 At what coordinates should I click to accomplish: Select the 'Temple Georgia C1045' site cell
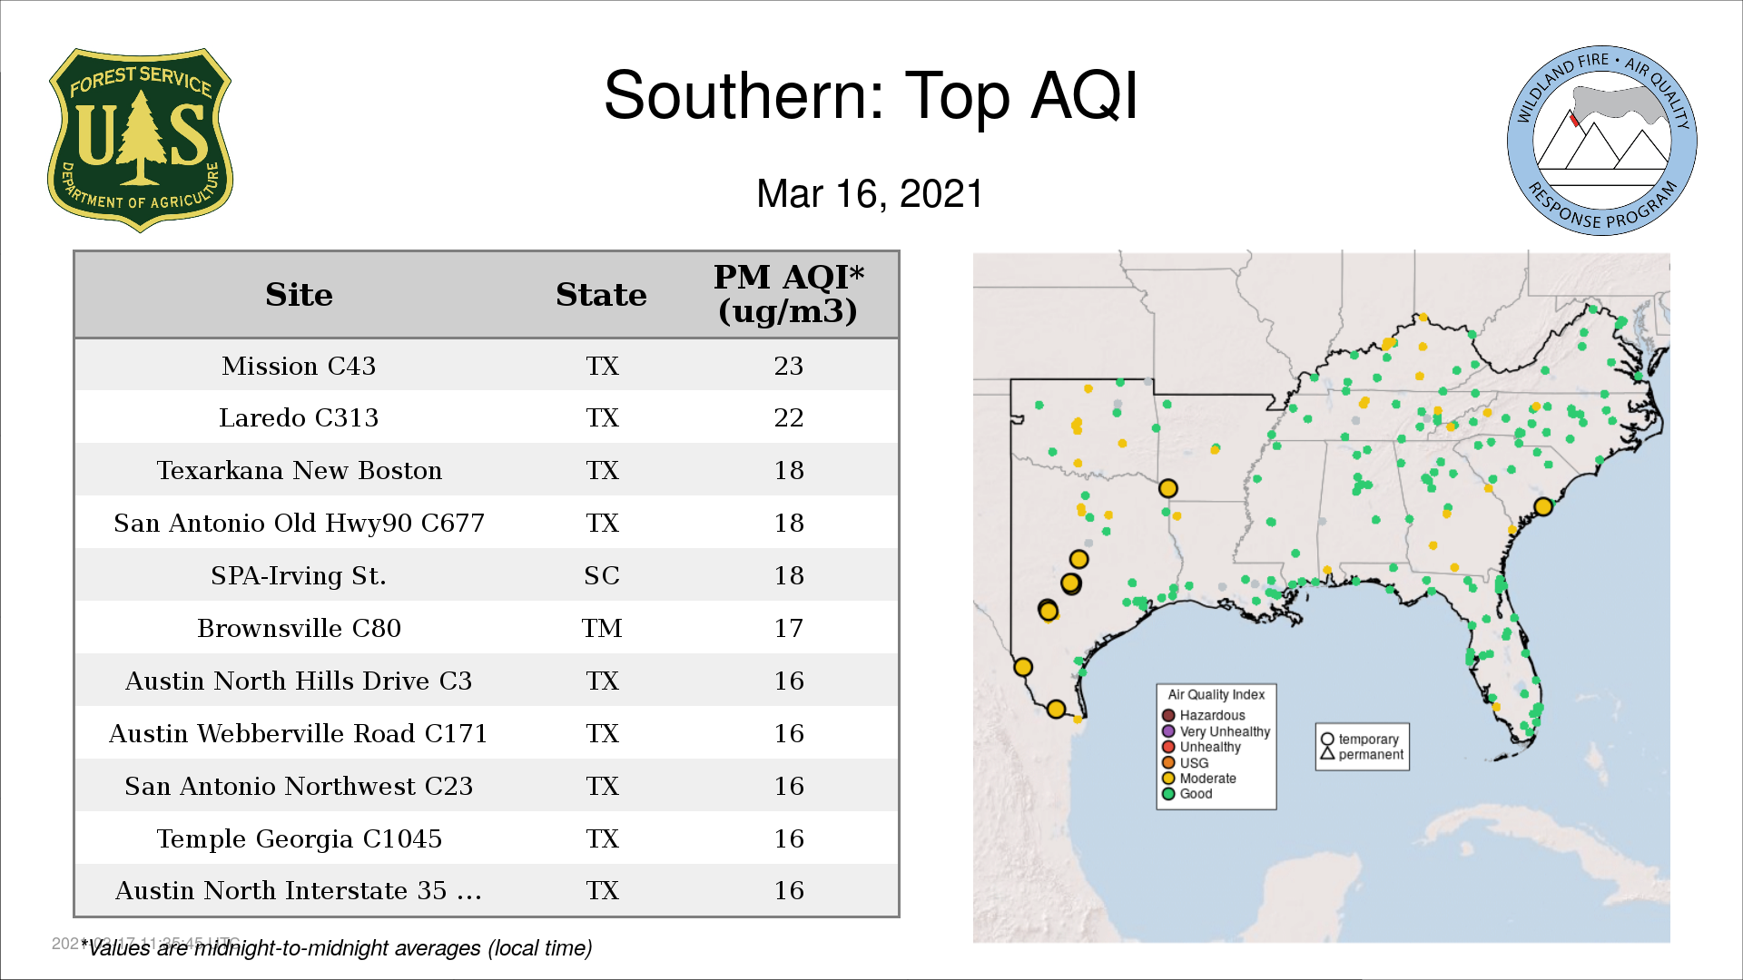point(299,838)
